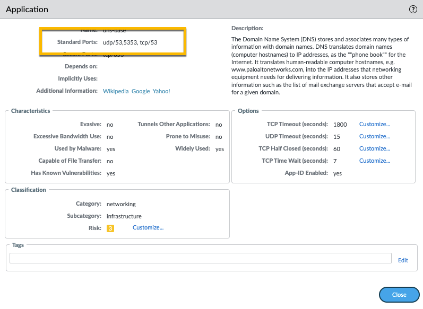Click the Depends on label
The image size is (423, 309).
(81, 66)
